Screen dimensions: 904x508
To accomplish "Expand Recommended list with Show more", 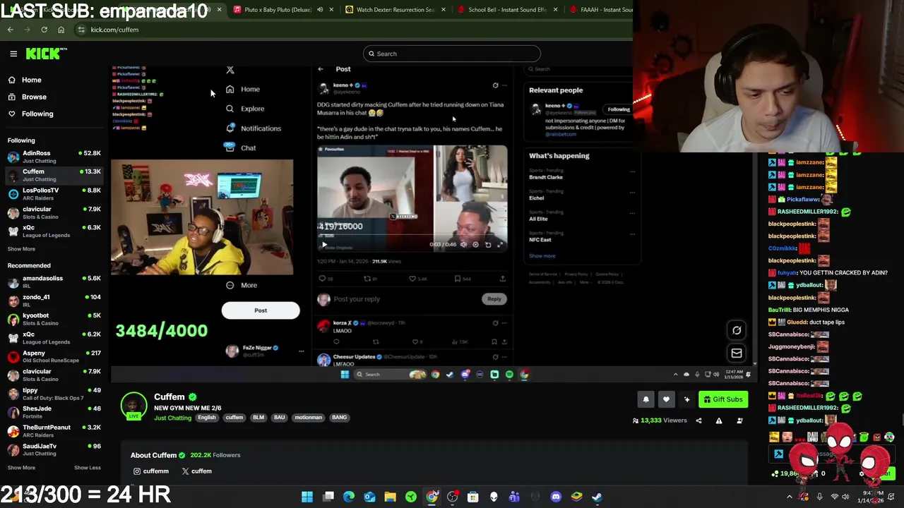I will pyautogui.click(x=21, y=468).
